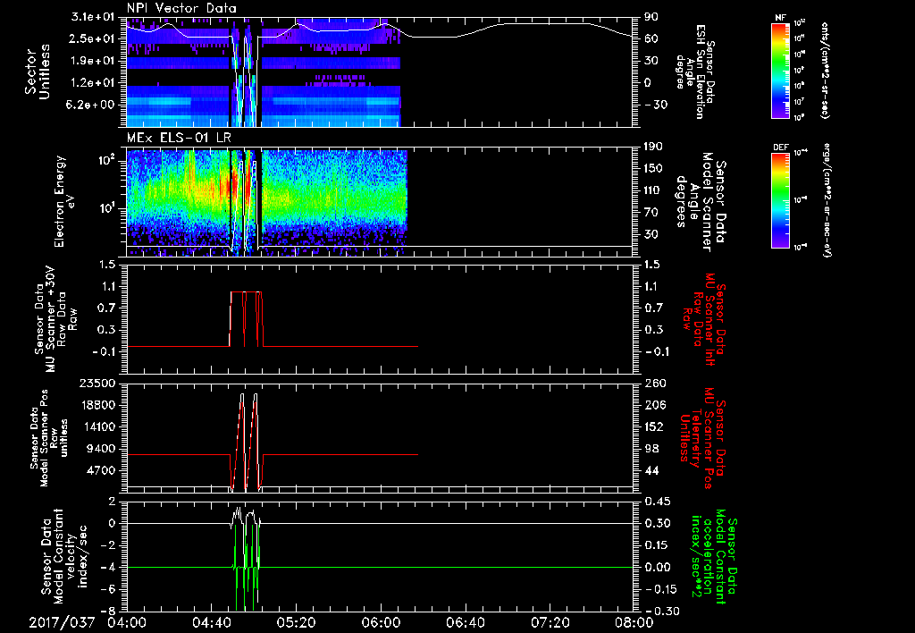Screen dimensions: 915x633
Task: Click the DEF rainbow color bar
Action: (x=781, y=200)
